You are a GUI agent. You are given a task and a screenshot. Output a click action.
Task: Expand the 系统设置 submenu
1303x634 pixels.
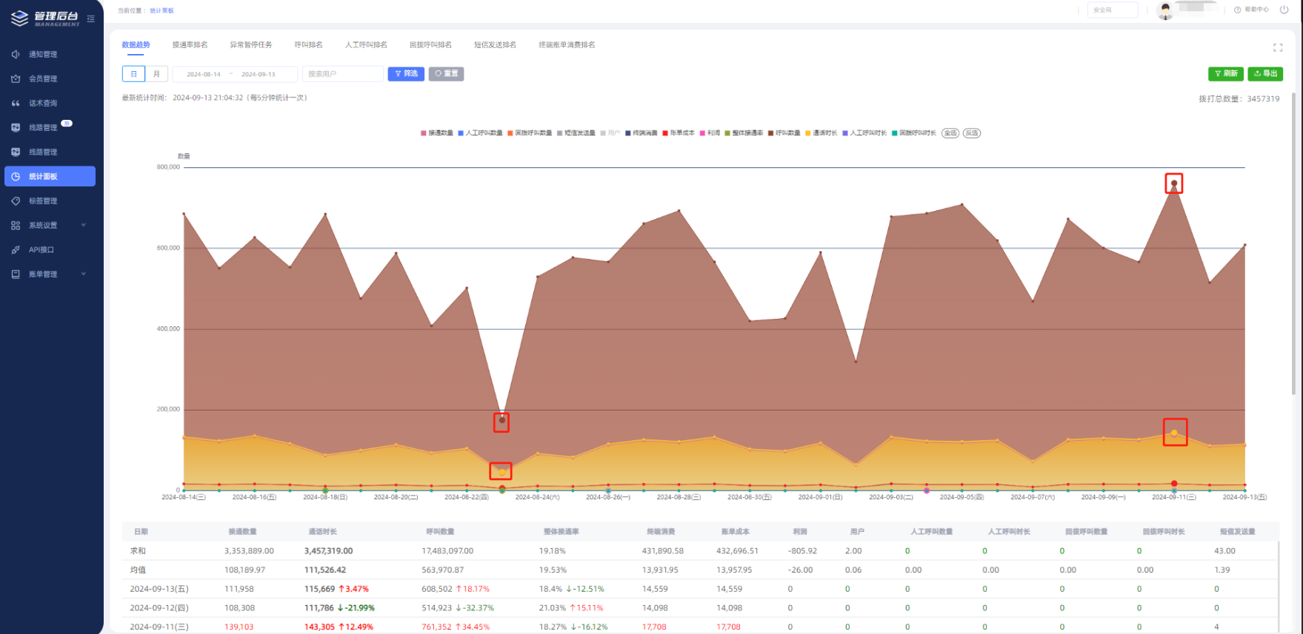[83, 225]
